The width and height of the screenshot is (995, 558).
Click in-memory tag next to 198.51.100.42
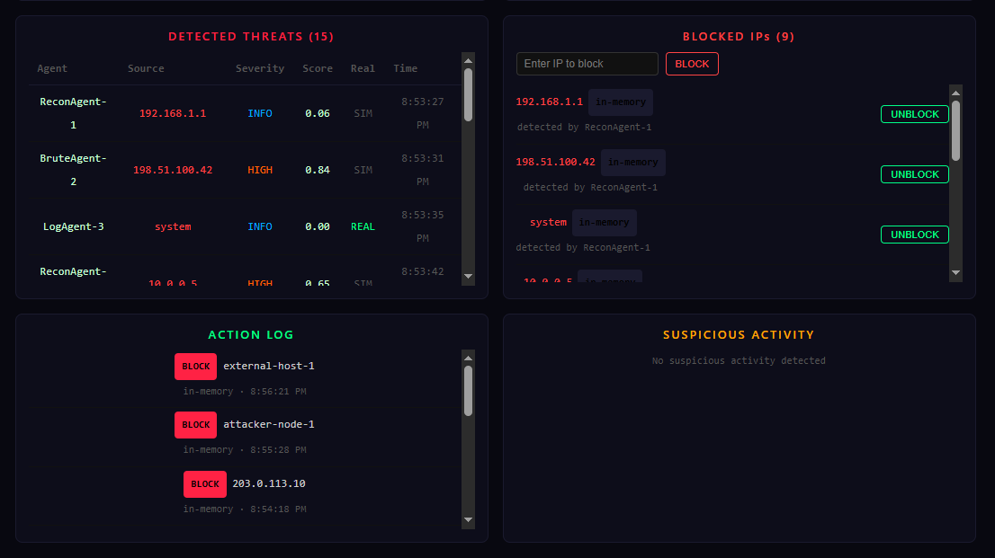pos(633,163)
